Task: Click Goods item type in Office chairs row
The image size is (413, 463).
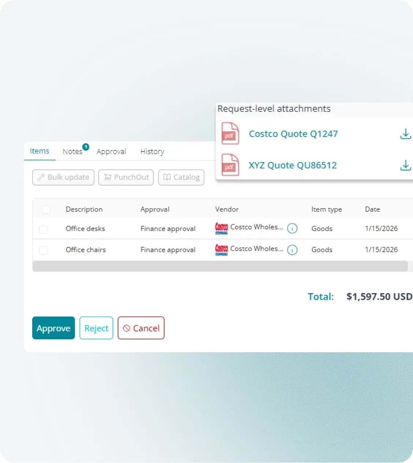Action: 322,250
